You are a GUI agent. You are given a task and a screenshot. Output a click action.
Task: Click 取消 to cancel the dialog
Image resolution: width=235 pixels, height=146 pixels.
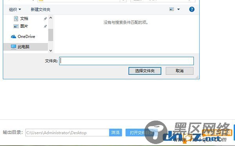pos(179,71)
